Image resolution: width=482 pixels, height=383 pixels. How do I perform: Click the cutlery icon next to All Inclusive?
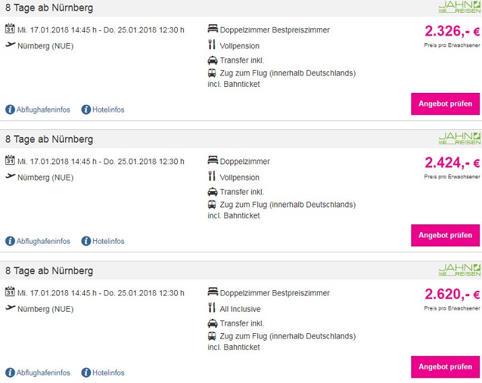point(212,308)
